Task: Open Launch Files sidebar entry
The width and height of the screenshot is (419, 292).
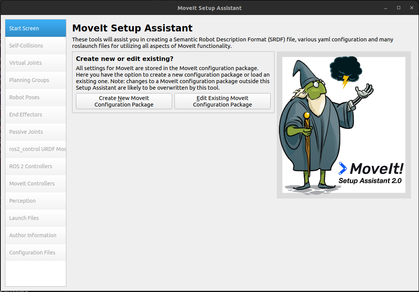Action: click(x=36, y=218)
